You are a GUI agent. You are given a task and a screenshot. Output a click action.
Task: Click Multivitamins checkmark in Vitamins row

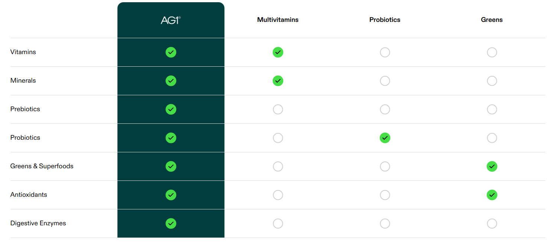click(x=278, y=52)
